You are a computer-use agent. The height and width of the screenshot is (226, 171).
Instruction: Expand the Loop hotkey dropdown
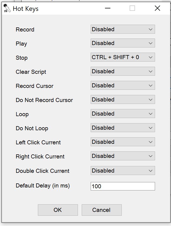tap(123, 114)
